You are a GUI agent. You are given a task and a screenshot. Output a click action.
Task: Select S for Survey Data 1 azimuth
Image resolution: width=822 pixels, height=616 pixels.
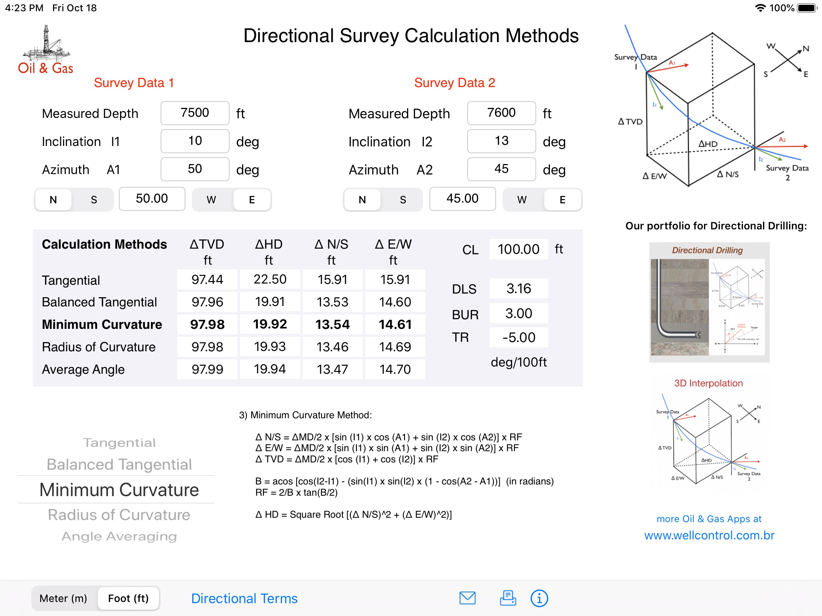point(94,200)
